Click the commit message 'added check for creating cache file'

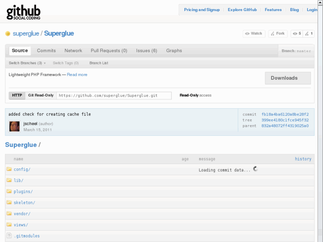[50, 114]
